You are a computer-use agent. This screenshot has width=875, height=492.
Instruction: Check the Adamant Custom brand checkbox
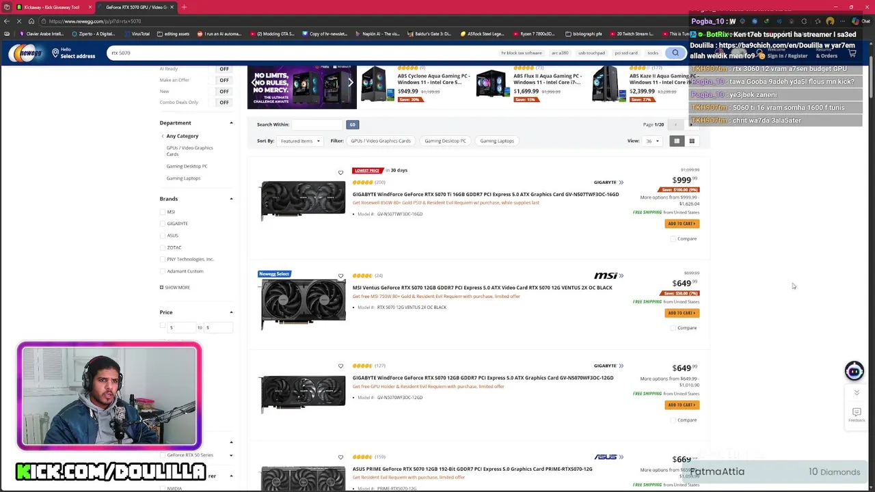[x=163, y=271]
